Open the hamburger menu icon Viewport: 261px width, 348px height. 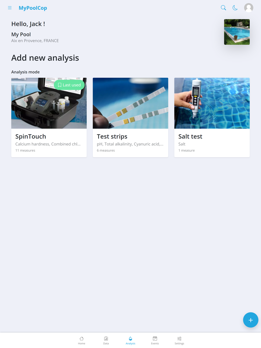tap(10, 8)
